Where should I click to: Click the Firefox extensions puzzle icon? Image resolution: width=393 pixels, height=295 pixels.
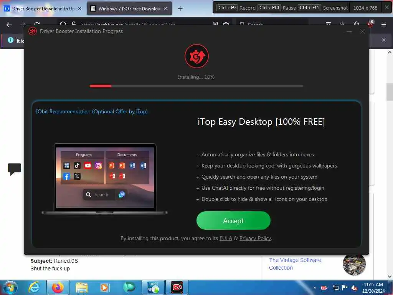click(356, 24)
